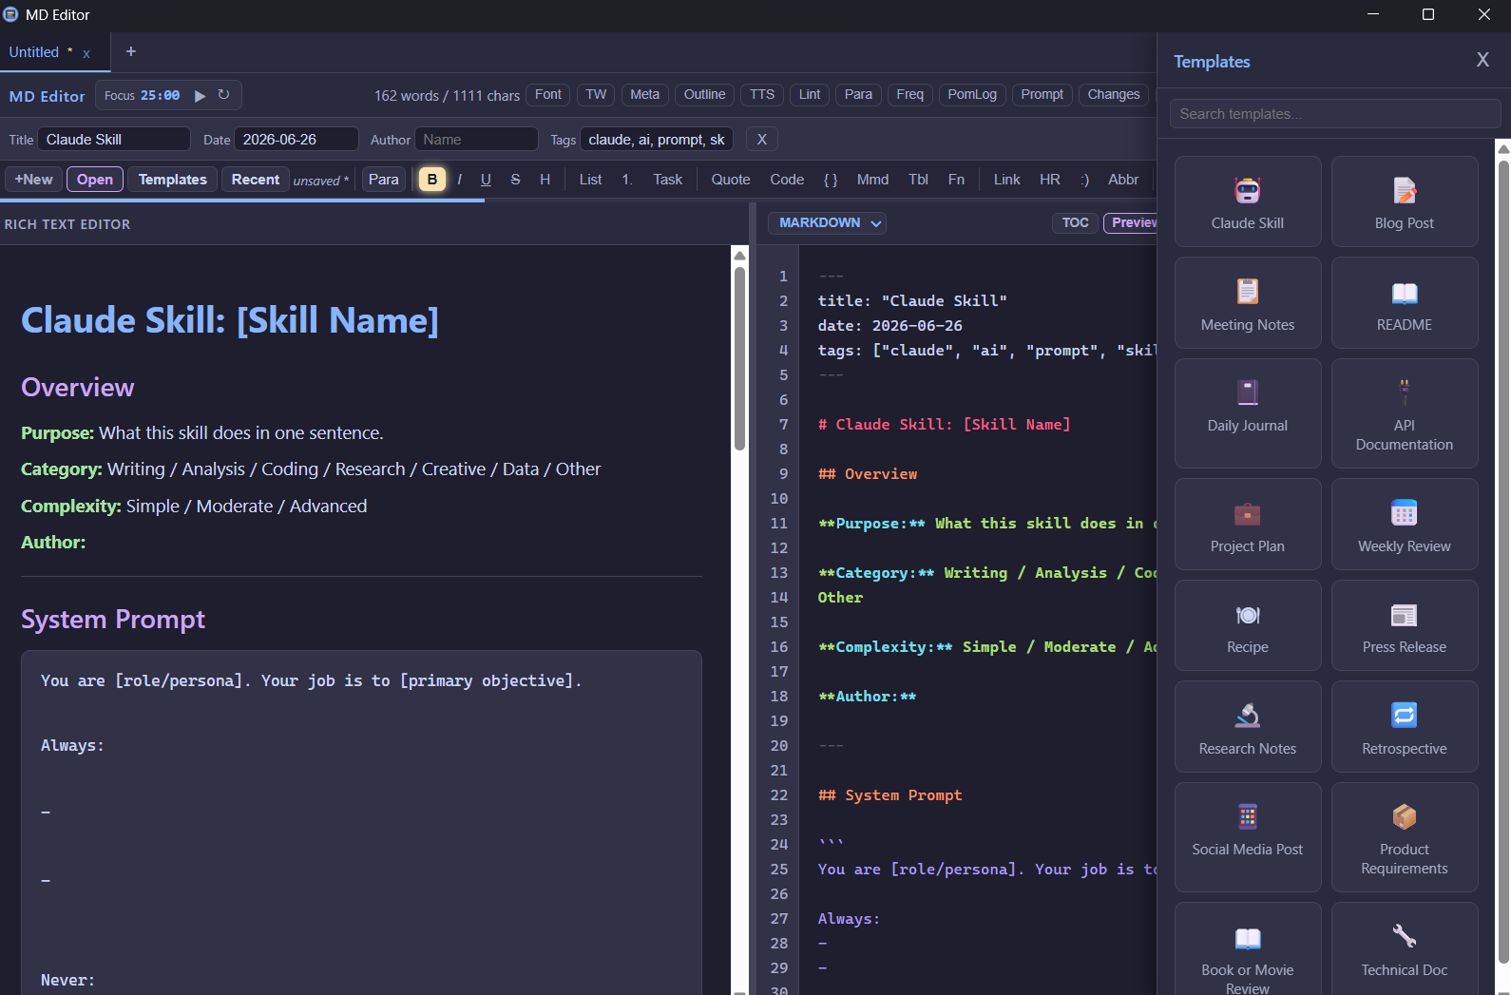This screenshot has height=995, width=1511.
Task: Toggle strikethrough formatting
Action: tap(515, 179)
